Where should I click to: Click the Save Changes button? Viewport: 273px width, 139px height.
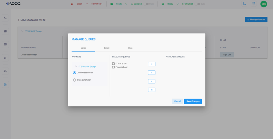(193, 101)
